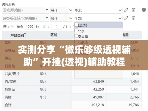Screen dimensions: 148x111
Task: Edit the 顾客所在城市 filter with pencil icon
Action: [126, 18]
